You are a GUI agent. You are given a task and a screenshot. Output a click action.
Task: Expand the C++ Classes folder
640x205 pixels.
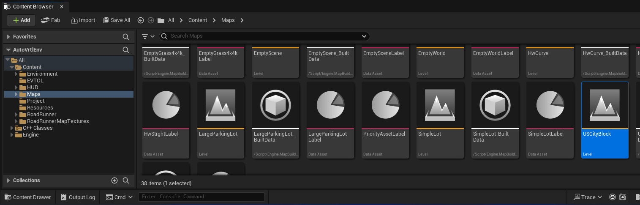[x=12, y=128]
